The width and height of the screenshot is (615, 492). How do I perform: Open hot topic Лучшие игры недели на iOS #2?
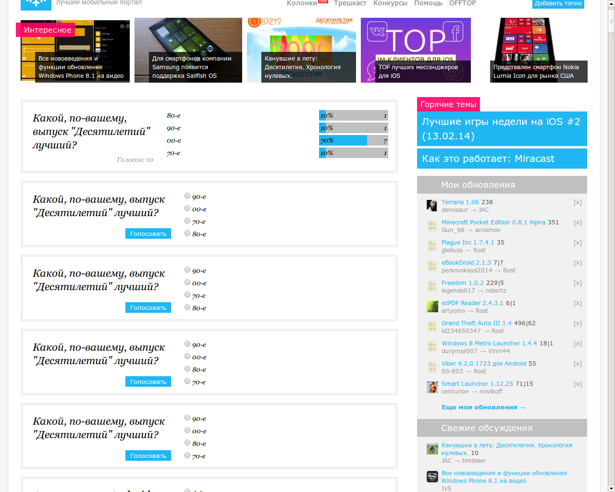[x=502, y=129]
